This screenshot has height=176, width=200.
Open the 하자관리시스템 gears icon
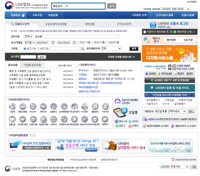point(64,119)
